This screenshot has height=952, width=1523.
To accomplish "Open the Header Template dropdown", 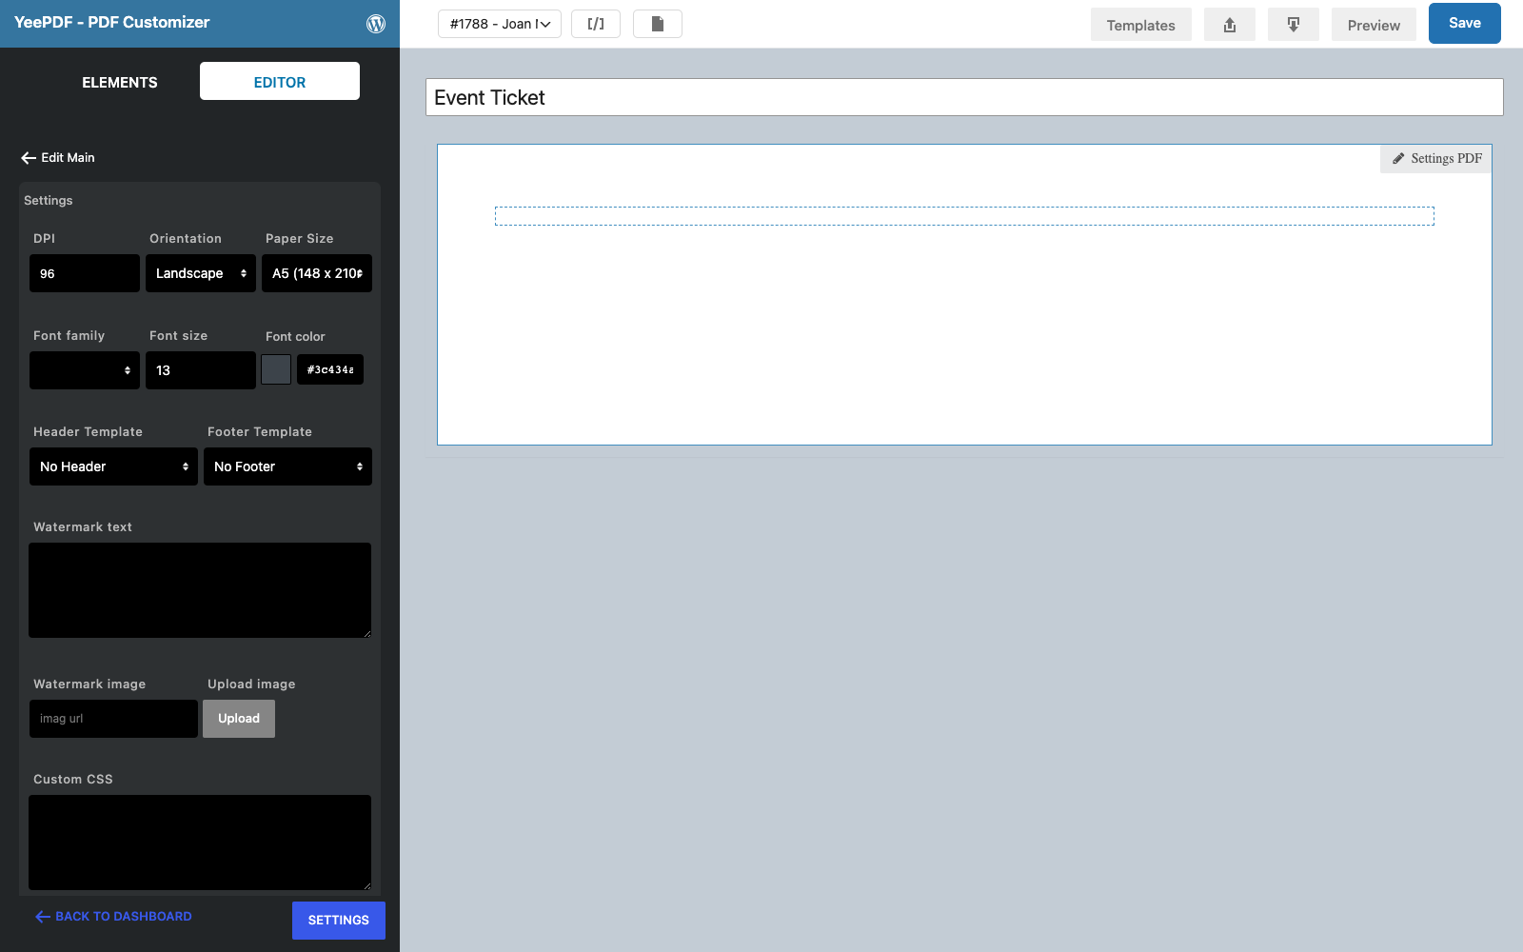I will (113, 466).
